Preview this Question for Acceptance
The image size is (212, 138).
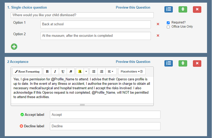pos(133,62)
